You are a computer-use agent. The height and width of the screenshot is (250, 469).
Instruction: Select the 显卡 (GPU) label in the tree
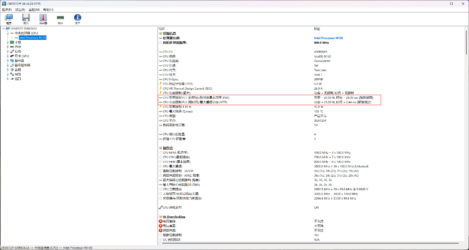pos(22,56)
